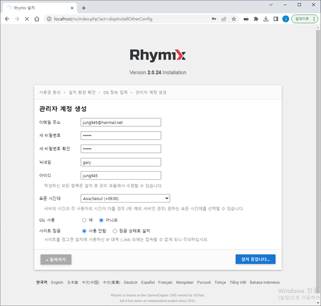Switch language to Русский
Screen dimensions: 321x306
(x=204, y=283)
